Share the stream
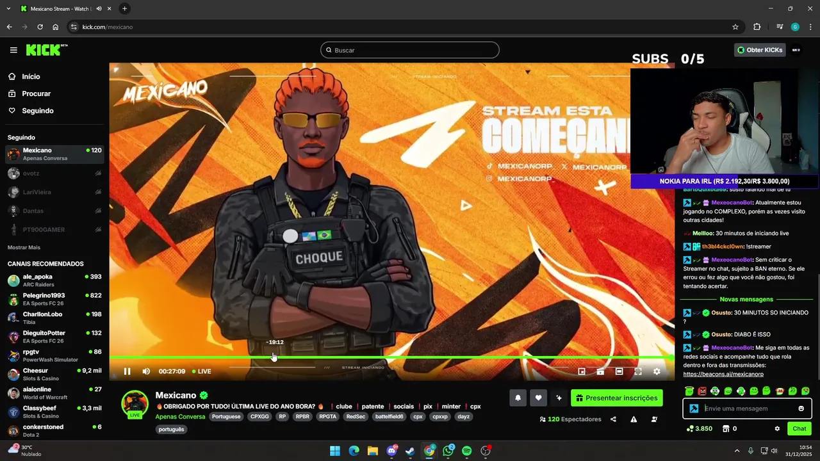820x461 pixels. (x=613, y=419)
